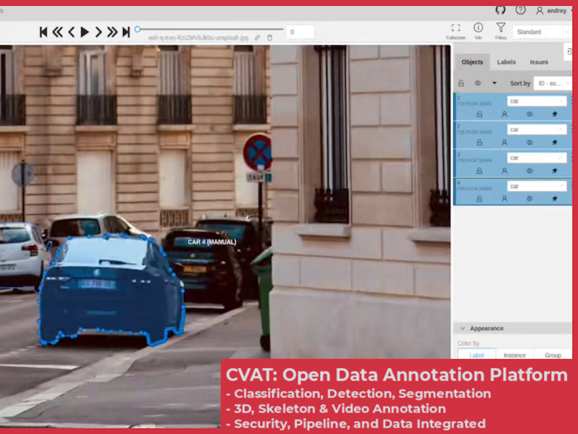Click the frame filename text
This screenshot has height=434, width=578.
(x=199, y=38)
